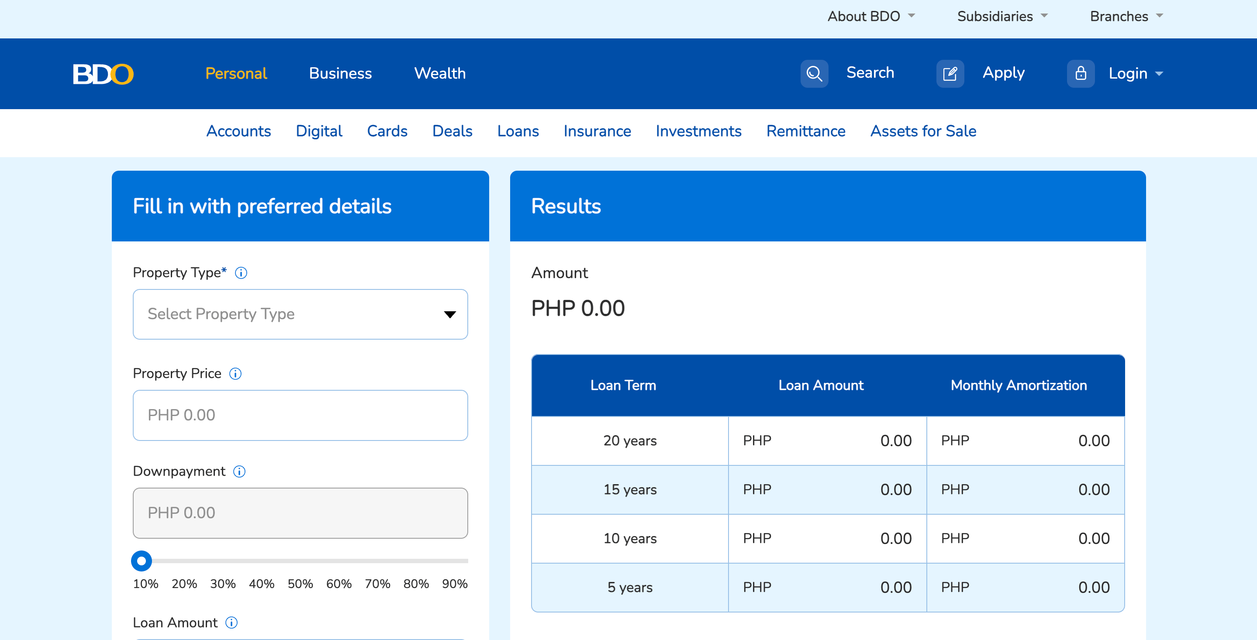Image resolution: width=1257 pixels, height=640 pixels.
Task: Click the BDO logo
Action: [x=103, y=74]
